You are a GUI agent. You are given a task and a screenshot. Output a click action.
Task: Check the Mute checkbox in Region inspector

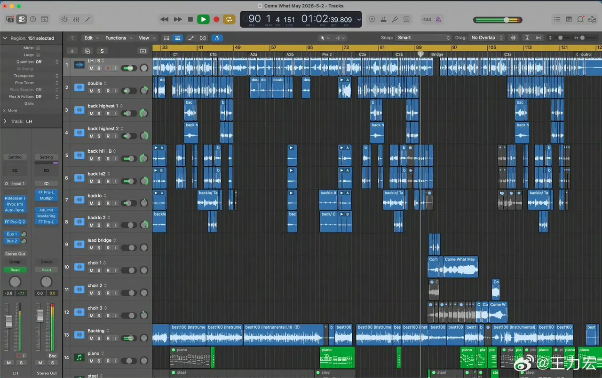[38, 48]
